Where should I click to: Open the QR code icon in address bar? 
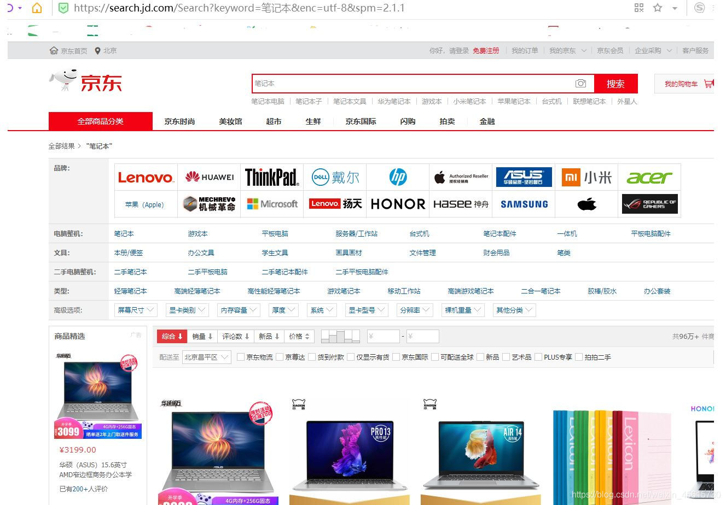coord(639,8)
